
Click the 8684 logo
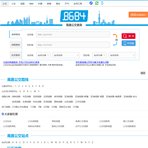[74, 16]
